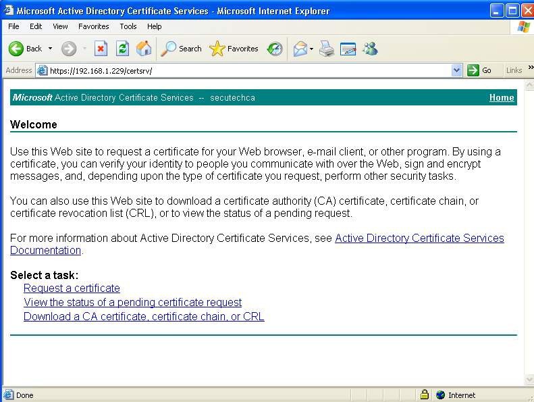The image size is (534, 402).
Task: Open the View menu
Action: [x=60, y=26]
